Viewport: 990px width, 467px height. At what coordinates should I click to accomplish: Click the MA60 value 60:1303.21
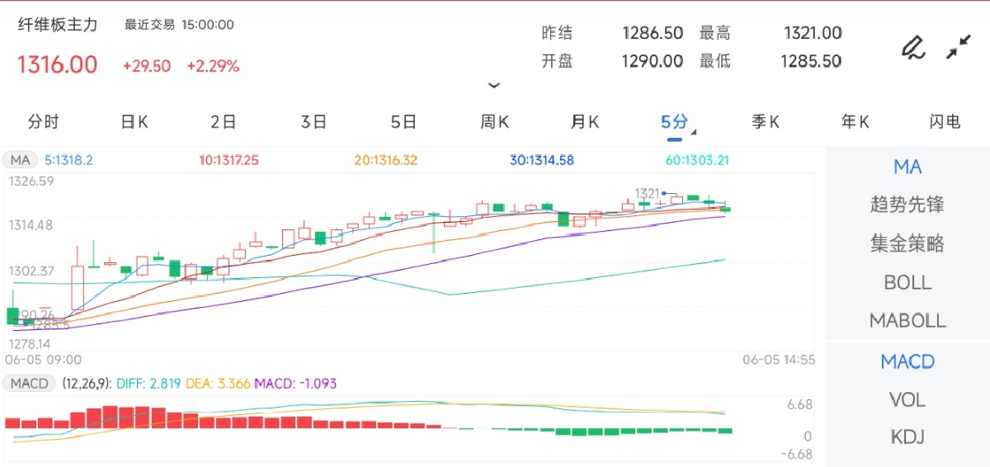[x=698, y=160]
